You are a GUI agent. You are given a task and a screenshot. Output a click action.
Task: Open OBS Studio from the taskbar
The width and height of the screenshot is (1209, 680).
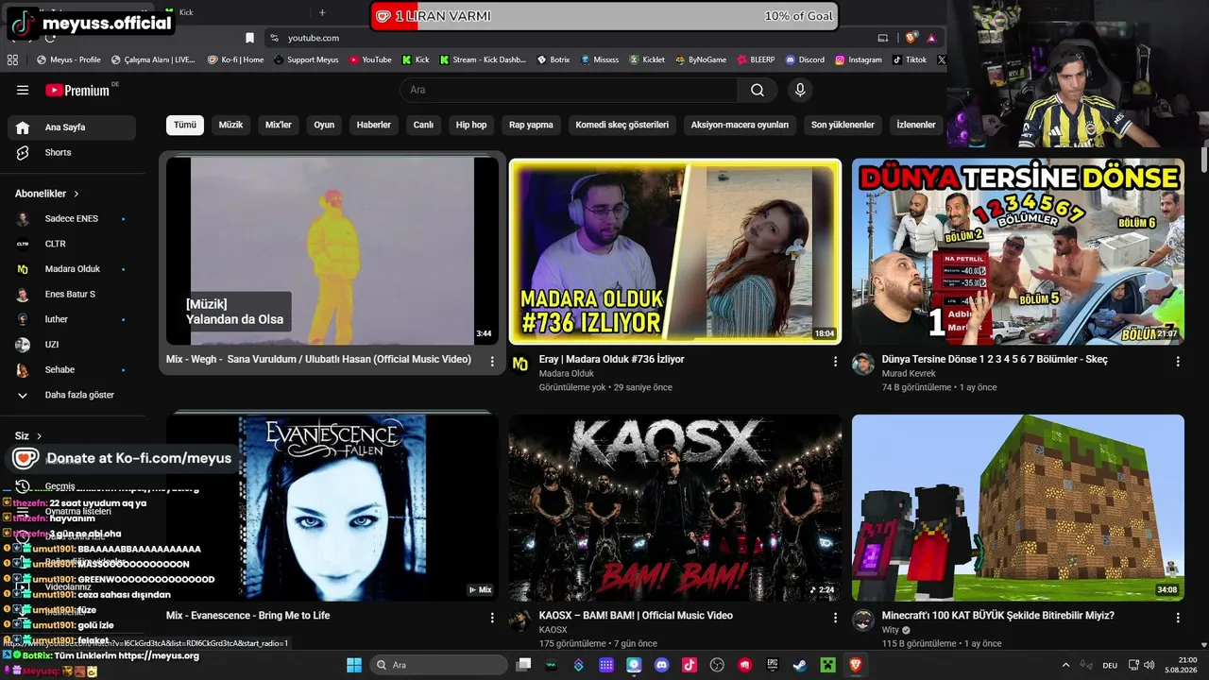tap(717, 665)
